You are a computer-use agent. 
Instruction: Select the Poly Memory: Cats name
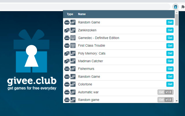92,53
